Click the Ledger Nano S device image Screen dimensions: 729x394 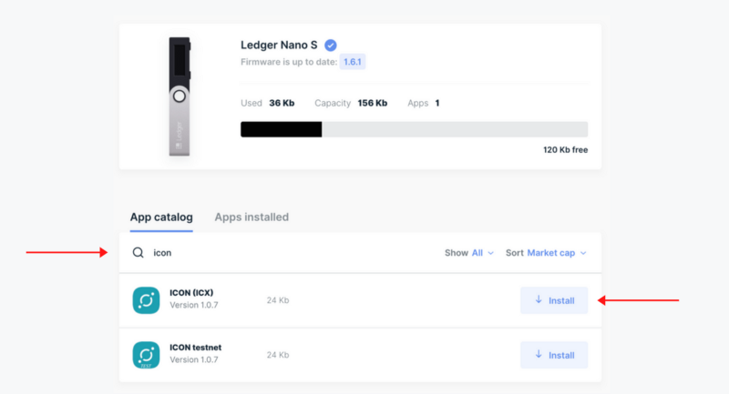pos(180,96)
